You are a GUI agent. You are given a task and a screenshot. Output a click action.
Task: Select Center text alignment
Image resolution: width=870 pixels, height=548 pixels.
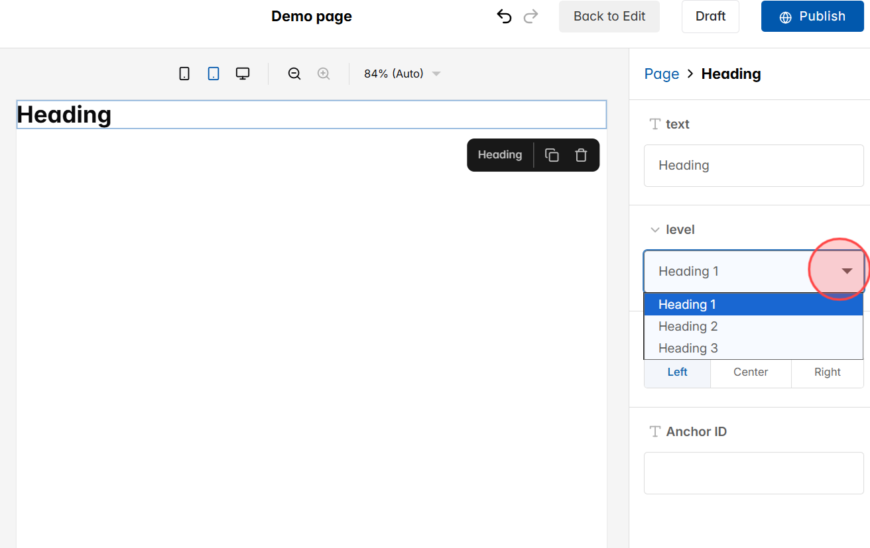[x=750, y=372]
